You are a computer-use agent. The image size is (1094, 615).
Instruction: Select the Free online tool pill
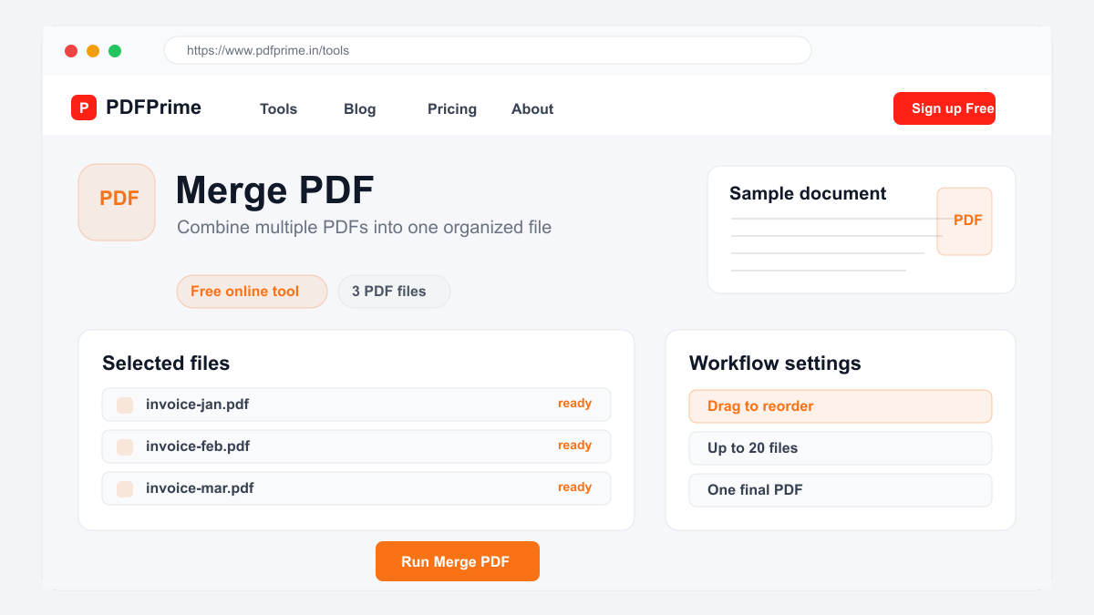[x=252, y=292]
